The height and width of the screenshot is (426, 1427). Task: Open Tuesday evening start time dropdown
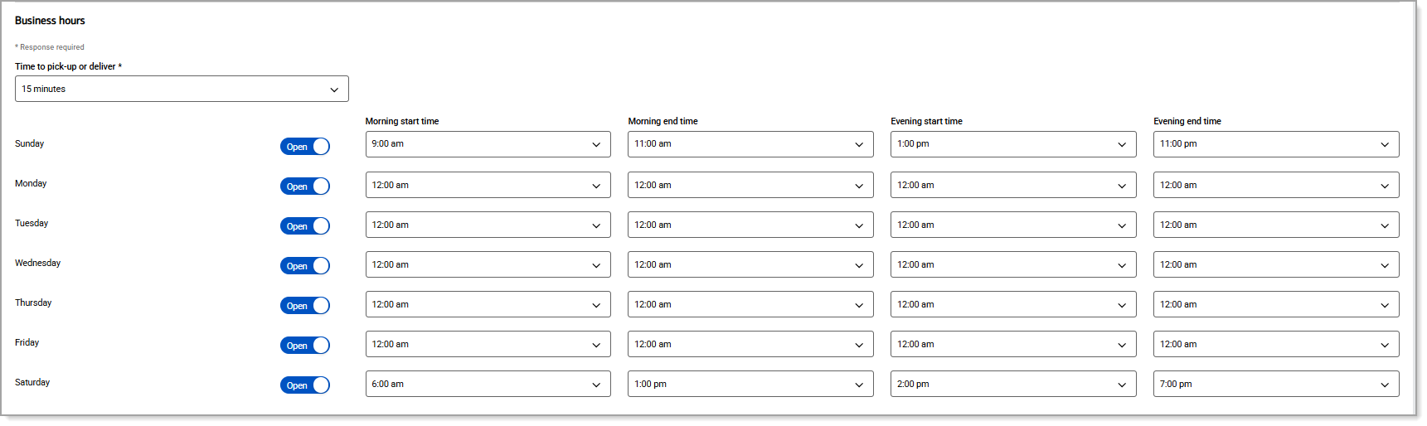(x=1013, y=225)
